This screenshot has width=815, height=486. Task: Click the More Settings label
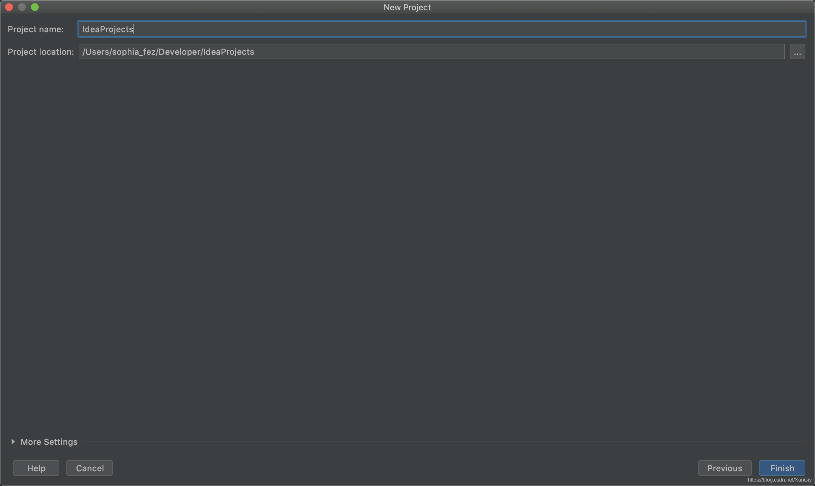click(x=49, y=442)
